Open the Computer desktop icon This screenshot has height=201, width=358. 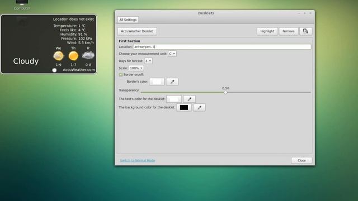pos(22,4)
